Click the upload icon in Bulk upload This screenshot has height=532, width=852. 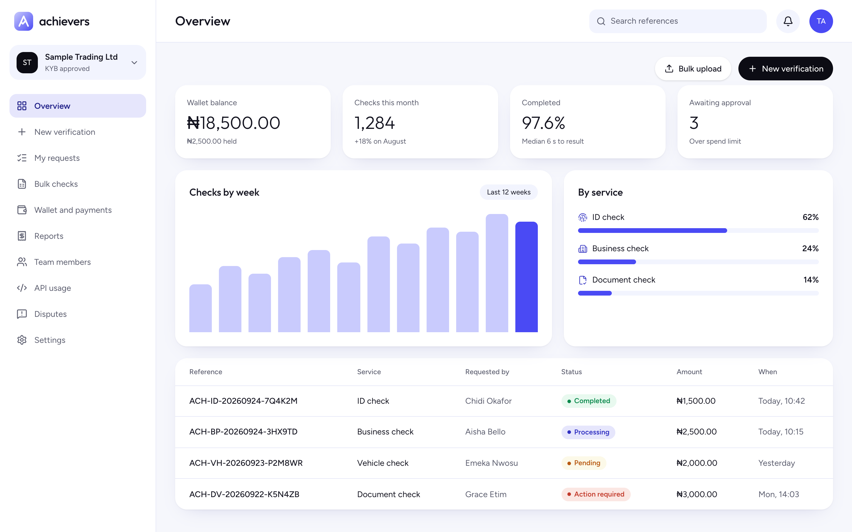click(x=669, y=69)
